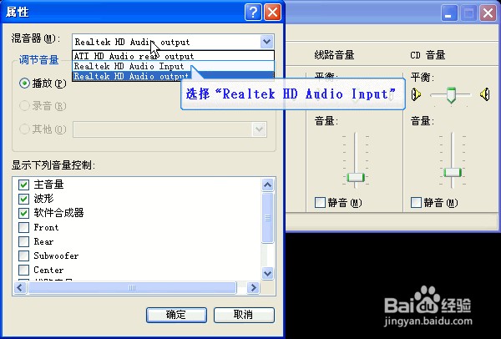Click the vertical scrollbar thumb in list
This screenshot has height=339, width=501.
(x=267, y=218)
